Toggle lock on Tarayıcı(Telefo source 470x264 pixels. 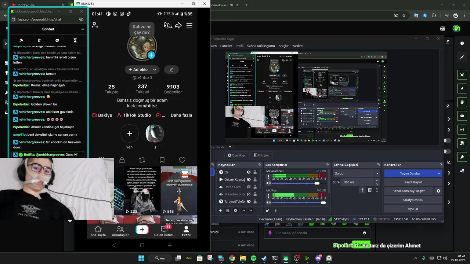click(x=255, y=201)
